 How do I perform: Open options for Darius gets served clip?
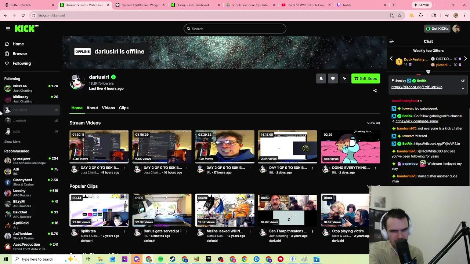187,231
